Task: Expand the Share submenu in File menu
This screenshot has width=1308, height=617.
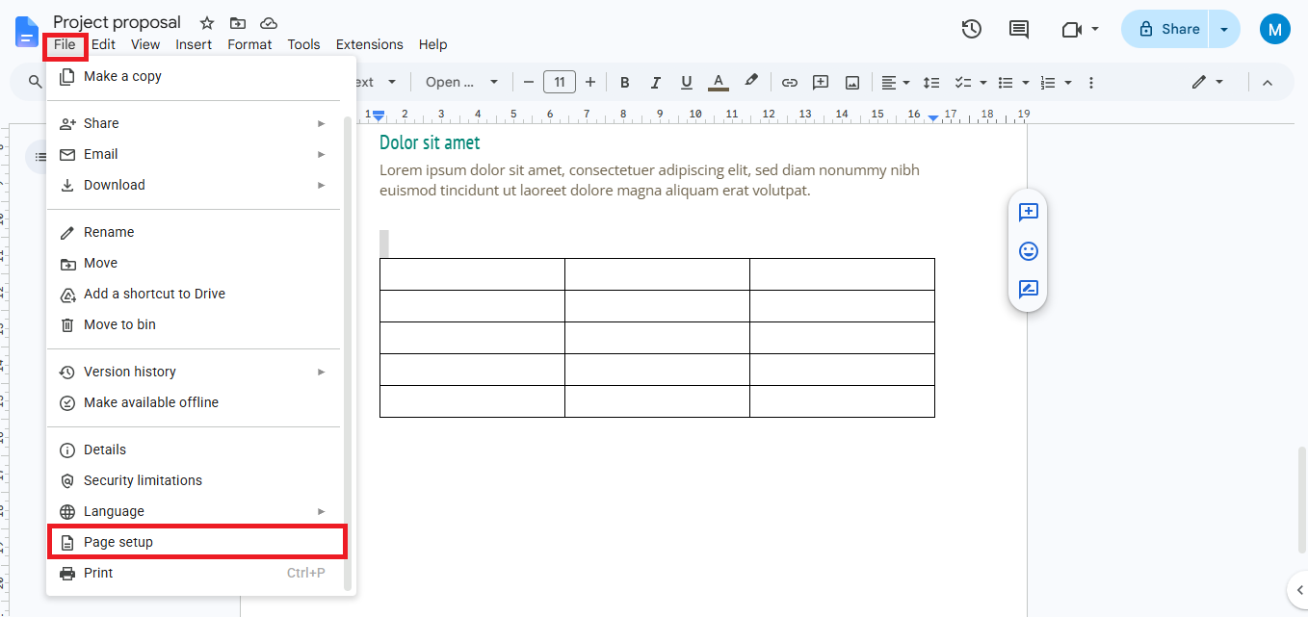Action: click(194, 123)
